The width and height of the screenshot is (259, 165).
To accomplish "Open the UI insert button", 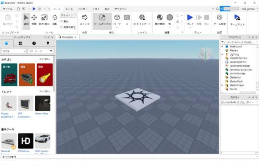I will point(127,20).
